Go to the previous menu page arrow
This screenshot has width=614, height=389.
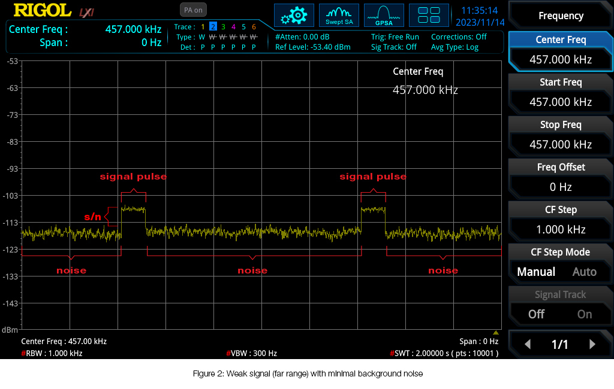point(528,344)
